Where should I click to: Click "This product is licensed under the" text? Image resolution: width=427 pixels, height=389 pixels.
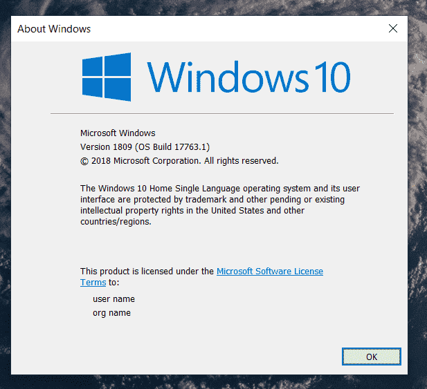click(x=147, y=271)
